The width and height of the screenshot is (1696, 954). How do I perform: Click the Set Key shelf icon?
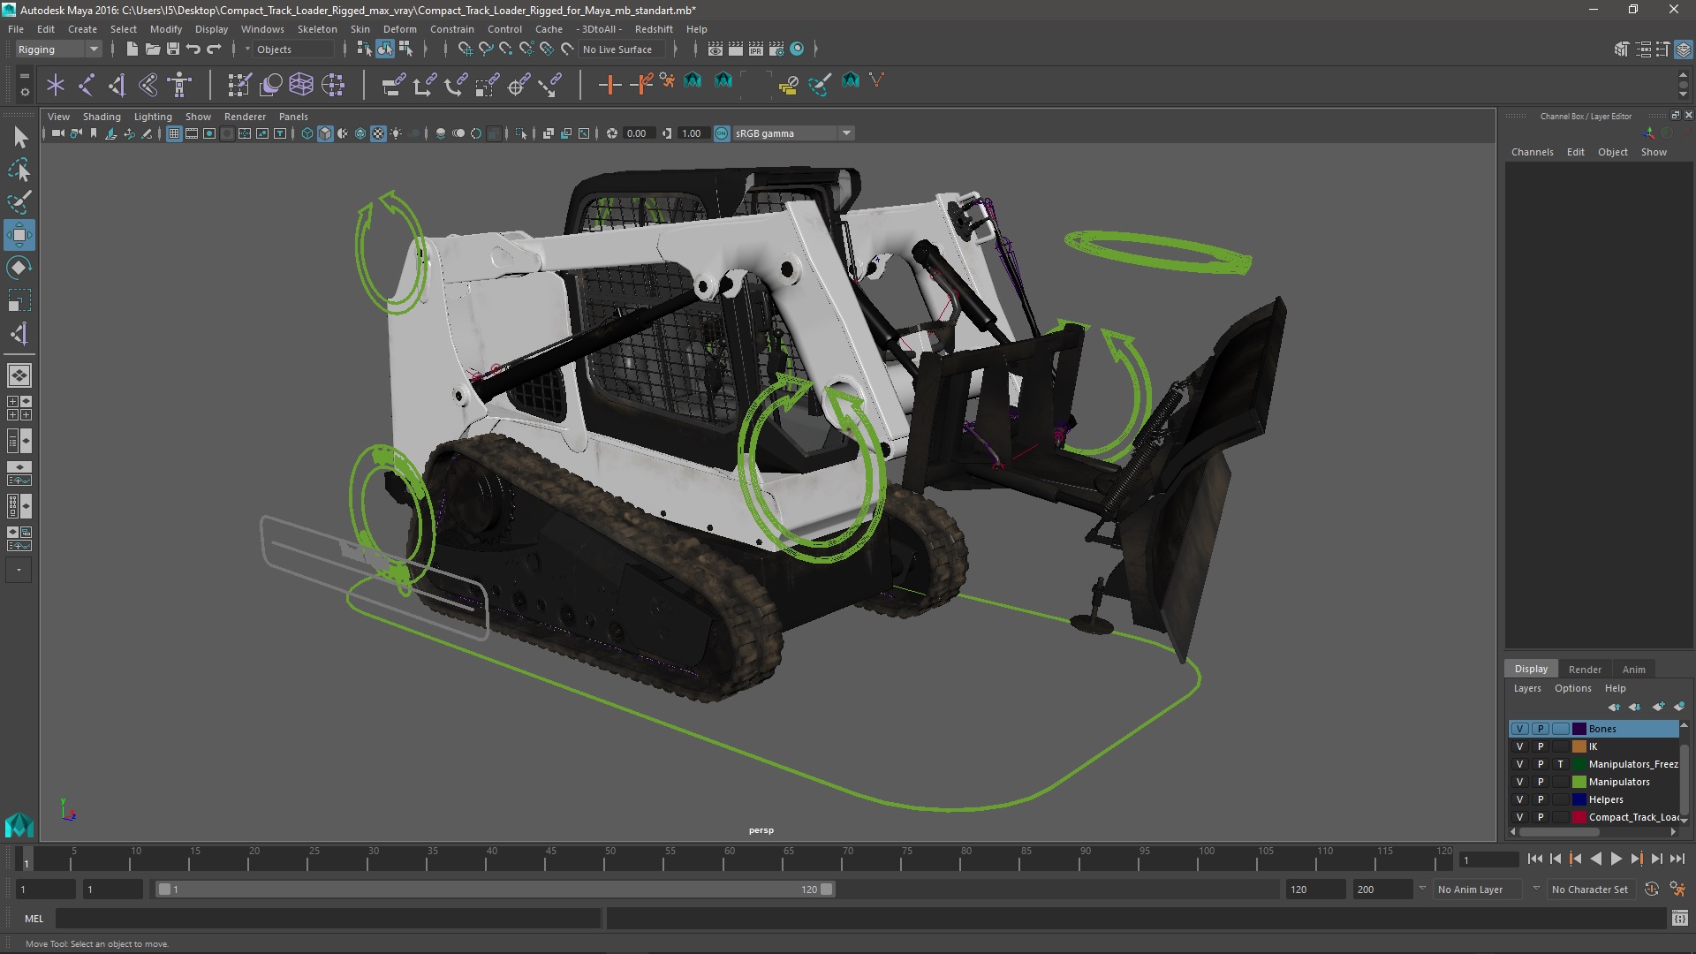pyautogui.click(x=609, y=85)
